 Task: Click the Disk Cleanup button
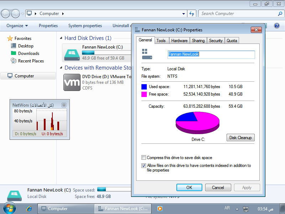(x=240, y=138)
